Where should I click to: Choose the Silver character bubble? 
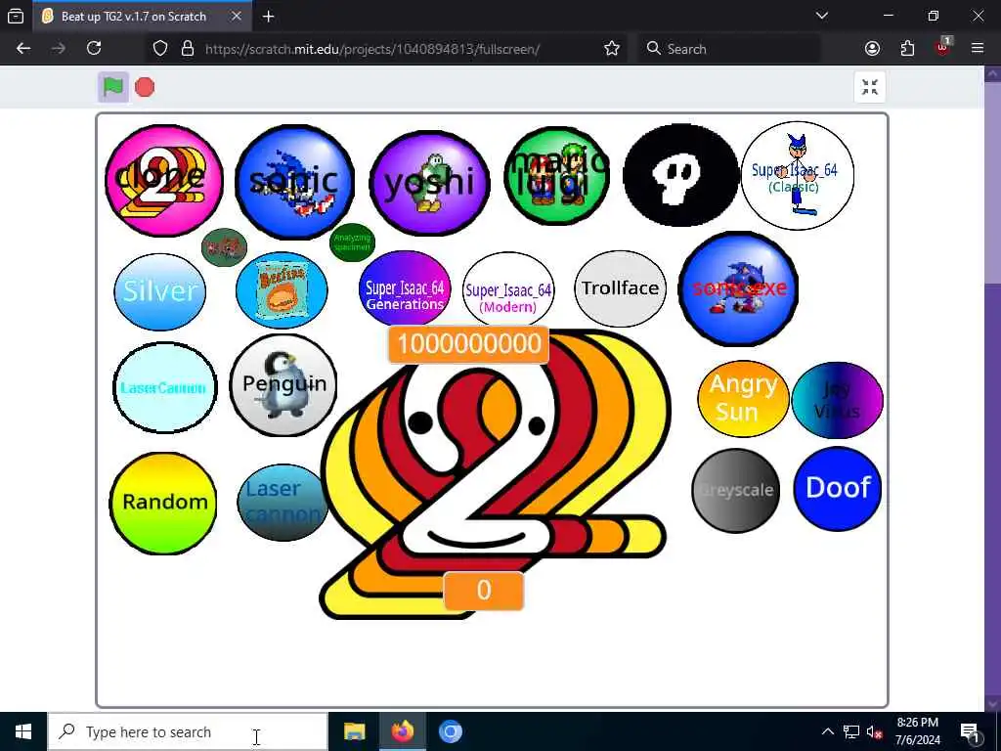click(x=160, y=291)
